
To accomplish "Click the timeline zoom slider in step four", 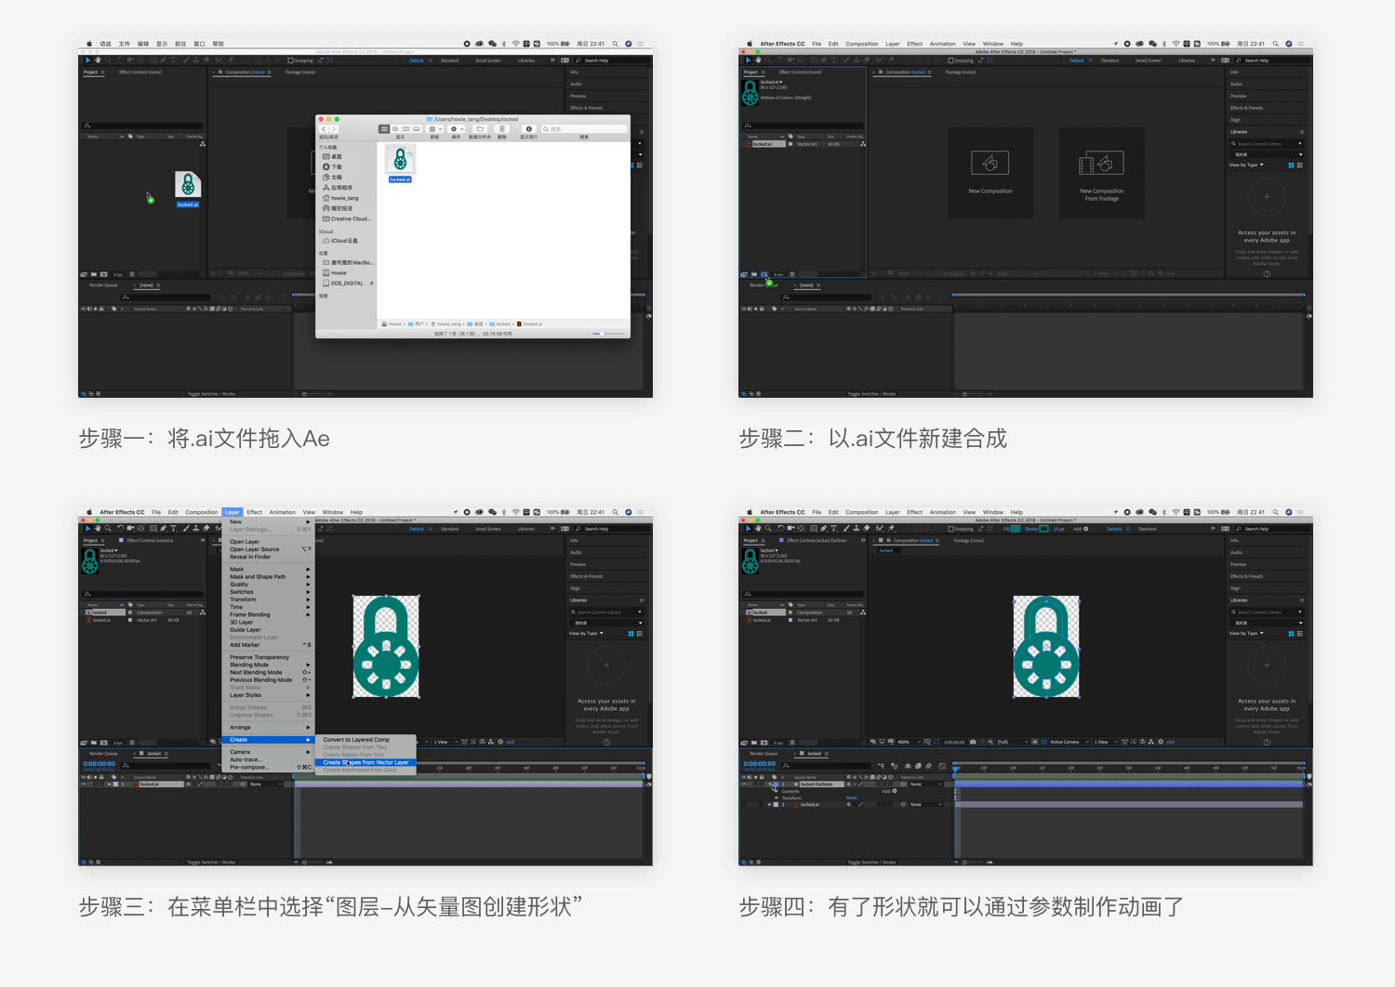I will coord(964,862).
